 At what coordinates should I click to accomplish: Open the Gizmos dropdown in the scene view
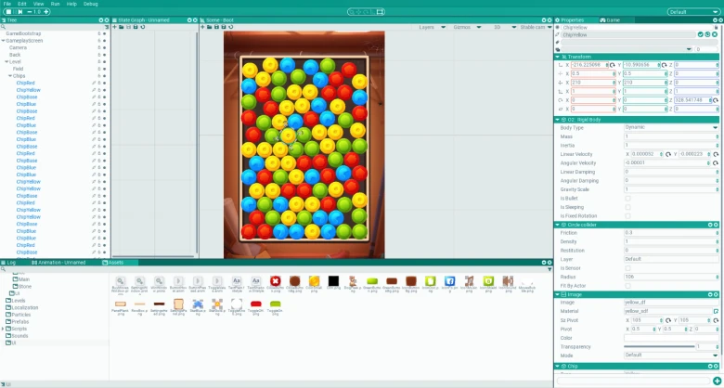click(x=467, y=27)
